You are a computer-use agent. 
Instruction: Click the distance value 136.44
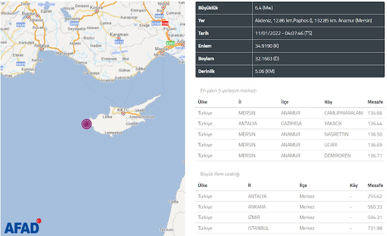tap(375, 123)
